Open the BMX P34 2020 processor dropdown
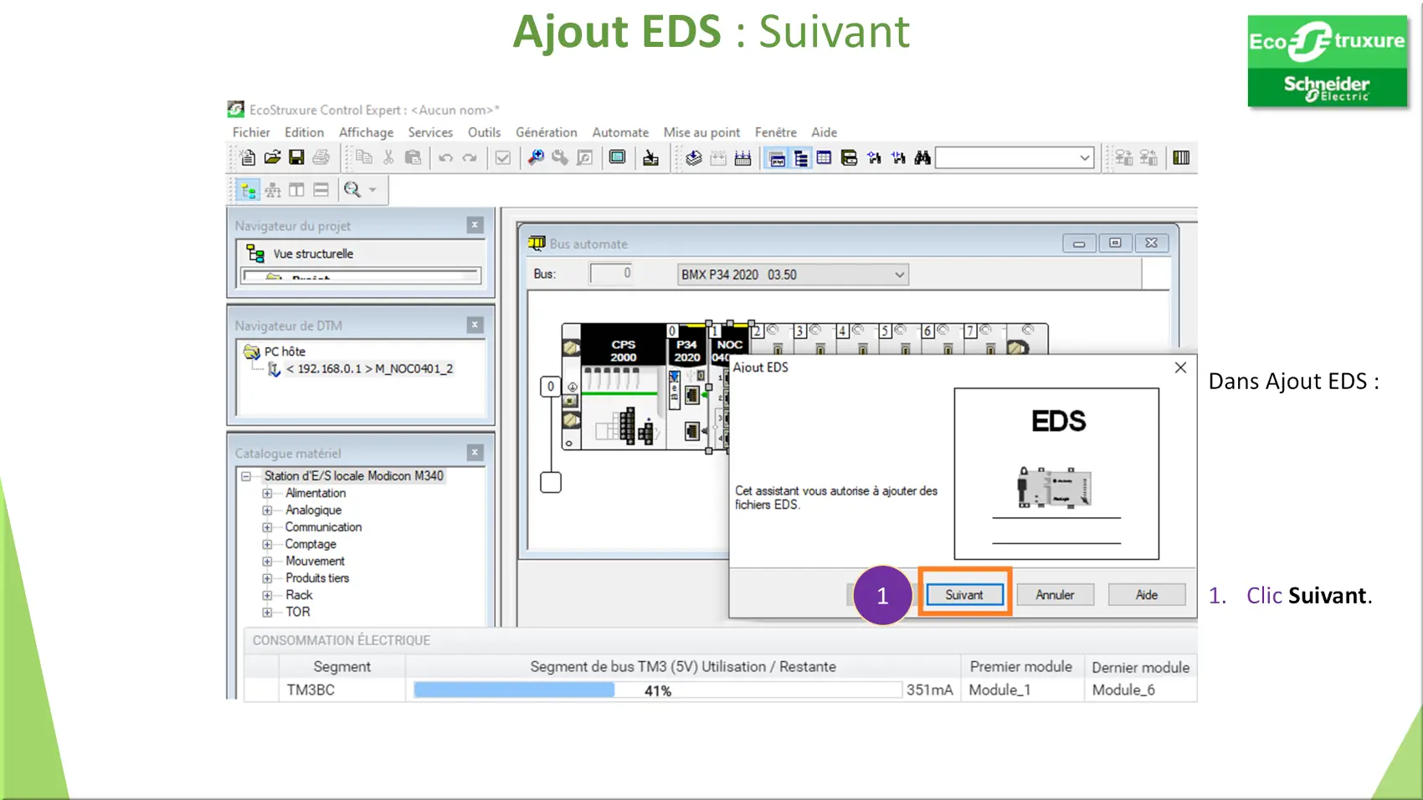This screenshot has height=800, width=1423. click(x=793, y=274)
